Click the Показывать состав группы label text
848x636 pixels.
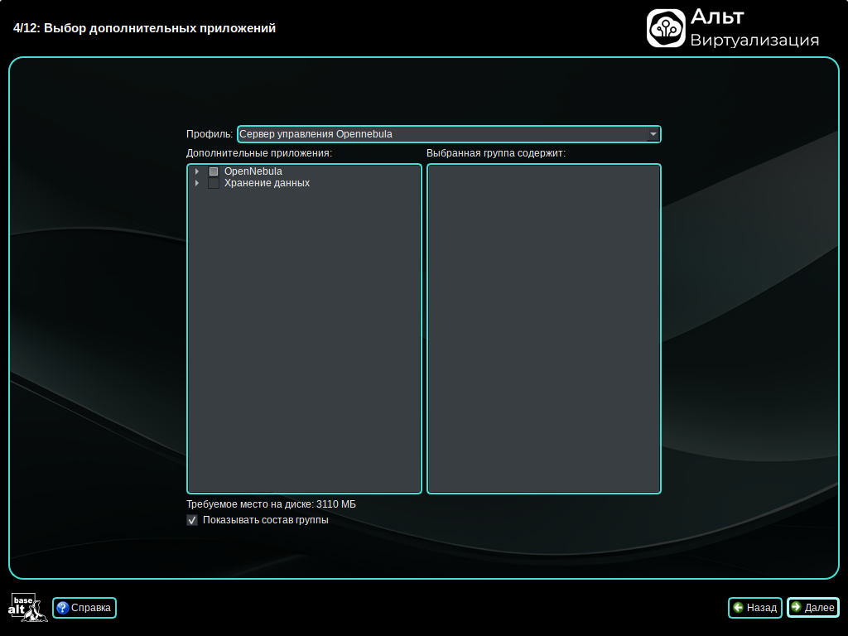(265, 520)
